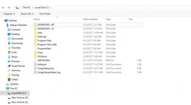The width and height of the screenshot is (191, 105).
Task: Click BIN File type of AMTAG.BIN
Action: (110, 60)
